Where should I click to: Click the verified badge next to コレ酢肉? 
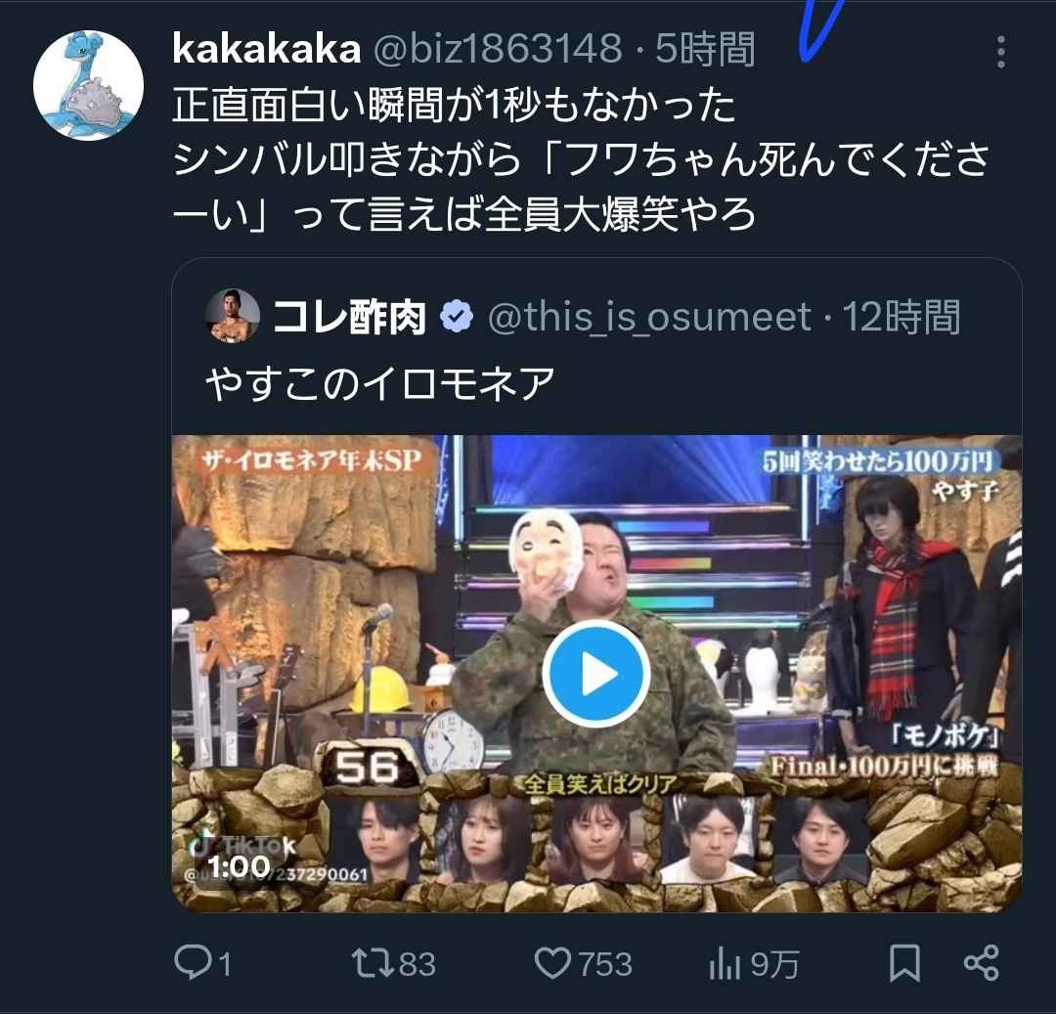pyautogui.click(x=457, y=317)
